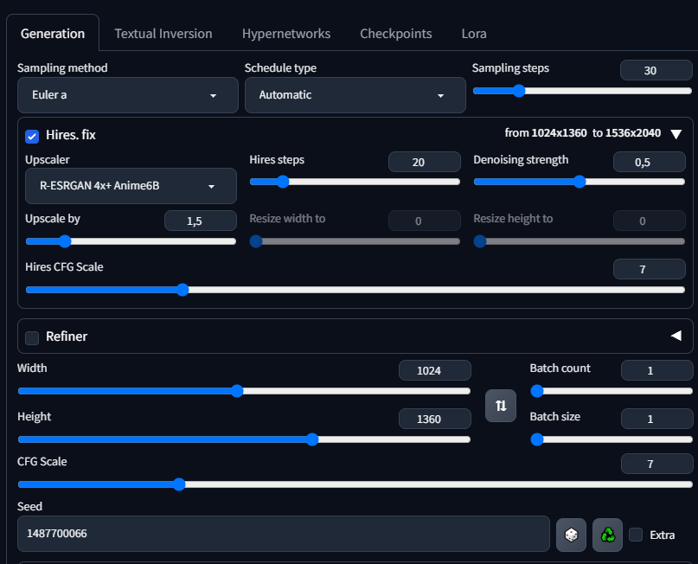698x564 pixels.
Task: Click the Hires steps number field
Action: click(x=424, y=162)
